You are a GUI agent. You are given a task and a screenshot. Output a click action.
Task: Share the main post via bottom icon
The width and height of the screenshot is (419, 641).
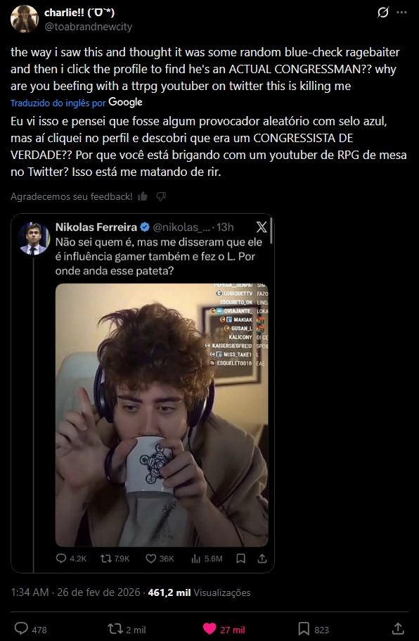(x=398, y=629)
